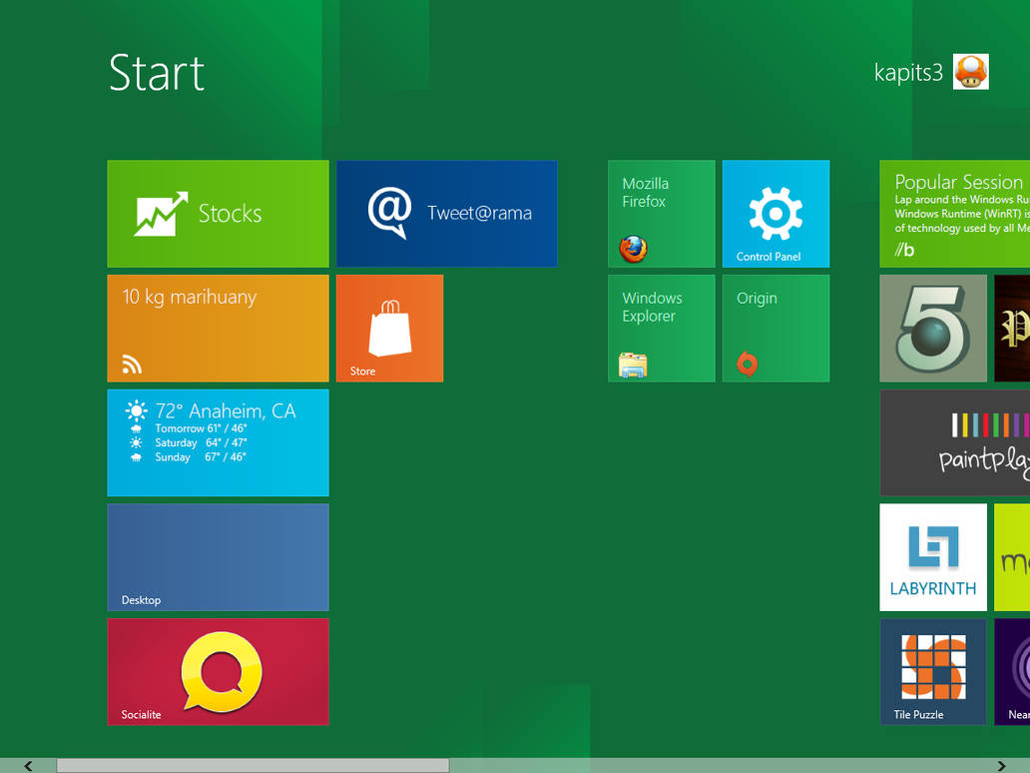Open the dark gothic letter game tile

pos(1012,328)
